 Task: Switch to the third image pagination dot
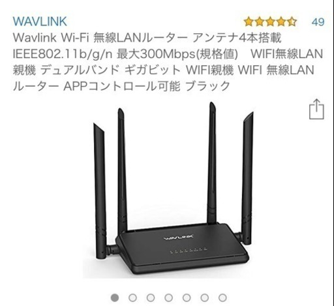pos(151,298)
